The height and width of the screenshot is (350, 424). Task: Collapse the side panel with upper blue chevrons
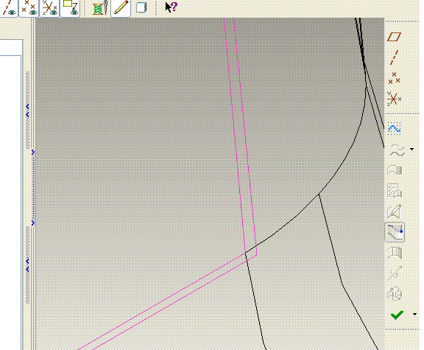(x=27, y=111)
